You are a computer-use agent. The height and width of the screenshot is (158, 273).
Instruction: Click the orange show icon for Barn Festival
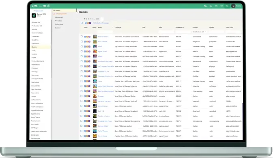87,42
